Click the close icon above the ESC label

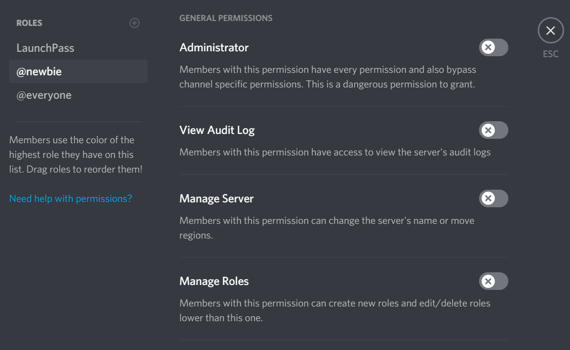(550, 30)
